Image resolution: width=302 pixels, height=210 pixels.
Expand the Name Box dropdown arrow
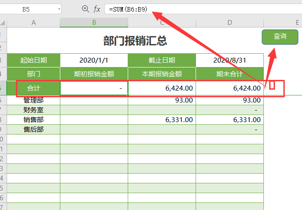59,9
